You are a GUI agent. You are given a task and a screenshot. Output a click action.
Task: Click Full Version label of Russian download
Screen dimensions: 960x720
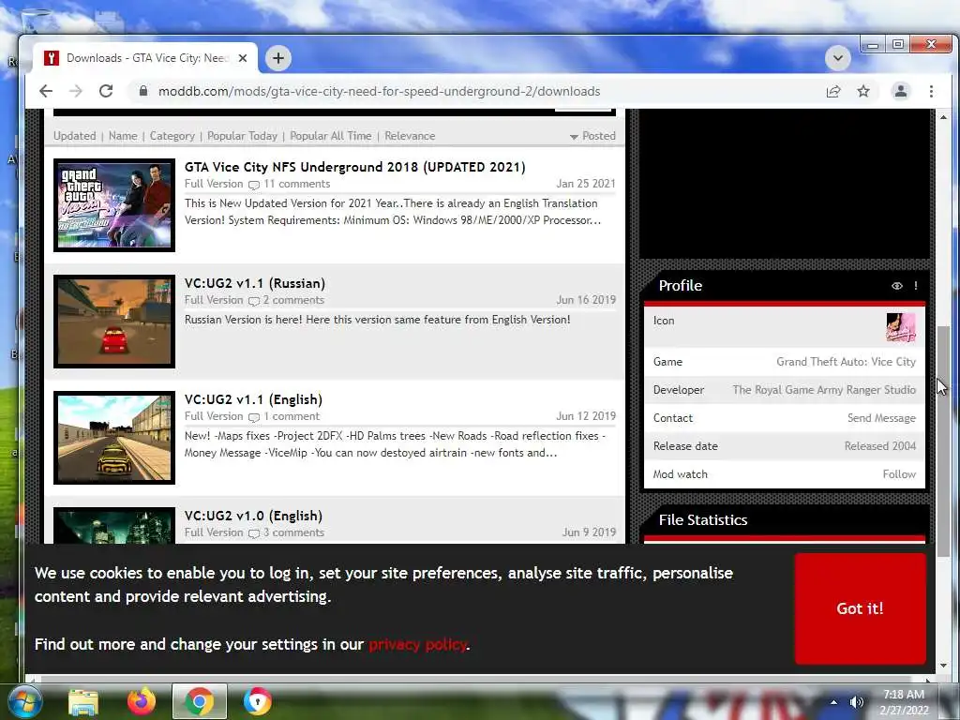[214, 300]
